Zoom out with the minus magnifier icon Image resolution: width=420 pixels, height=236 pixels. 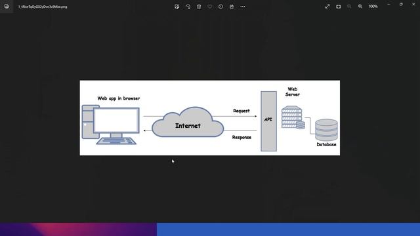[349, 6]
